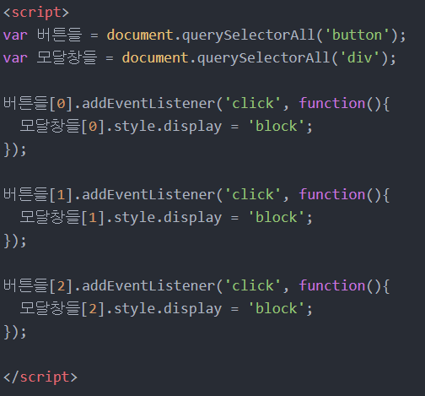
Task: Click the 'button' string argument
Action: point(357,35)
